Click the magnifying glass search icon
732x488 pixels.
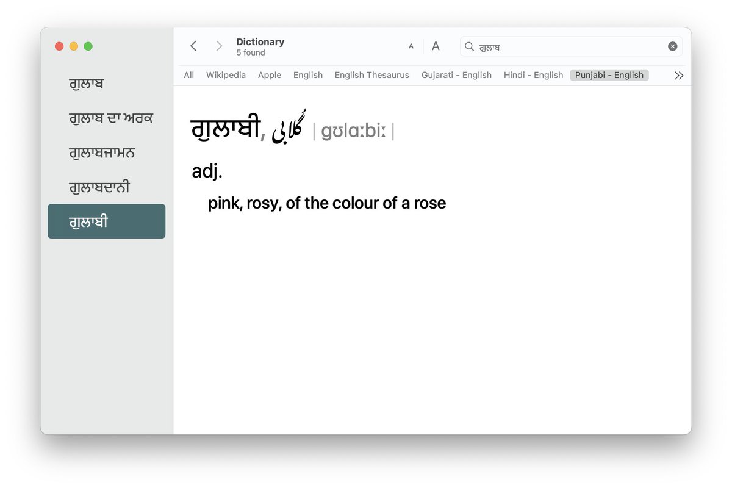pos(469,46)
